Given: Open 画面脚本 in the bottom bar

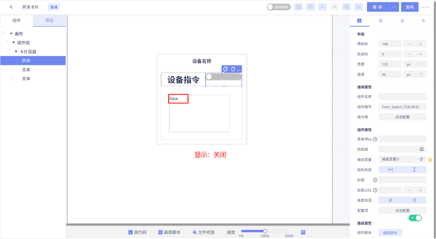Looking at the screenshot, I should (169, 232).
